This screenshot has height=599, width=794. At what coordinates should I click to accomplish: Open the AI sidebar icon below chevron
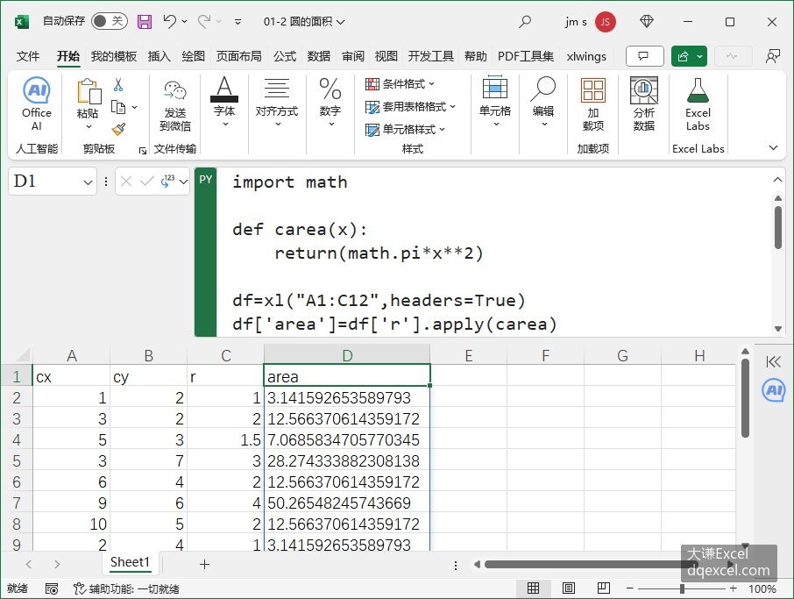tap(774, 391)
